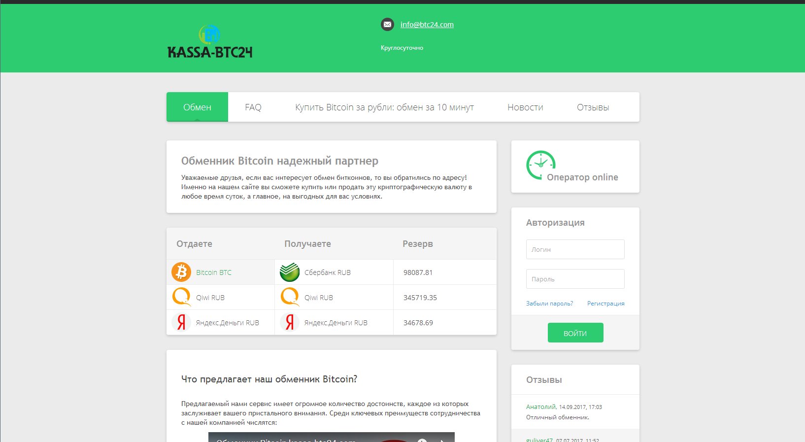Screen dimensions: 805x442
Task: Click the Обменник Bitcoin надежный партнер heading
Action: pos(280,161)
